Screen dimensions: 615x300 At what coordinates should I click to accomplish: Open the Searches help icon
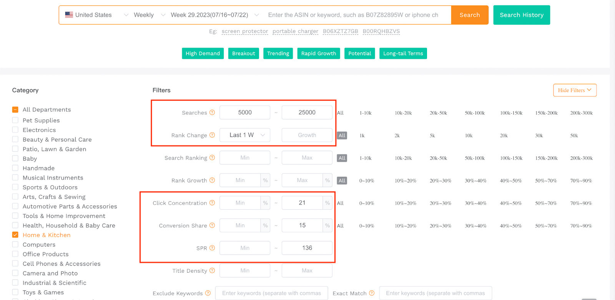212,113
